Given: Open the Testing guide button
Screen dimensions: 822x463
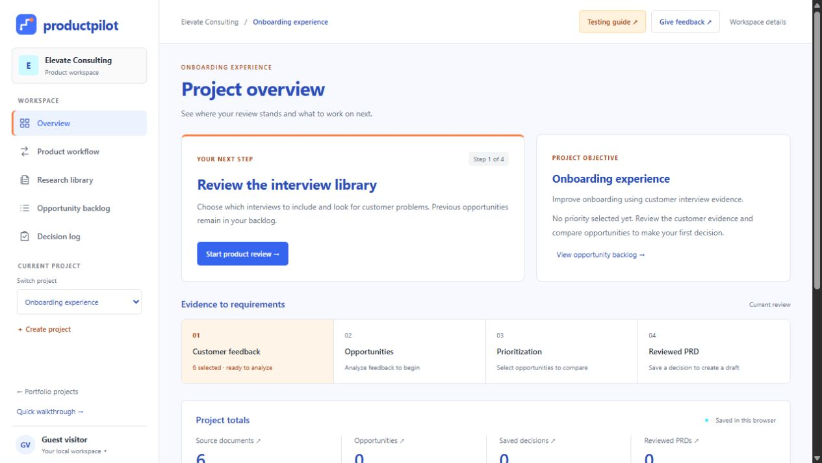Looking at the screenshot, I should 612,22.
